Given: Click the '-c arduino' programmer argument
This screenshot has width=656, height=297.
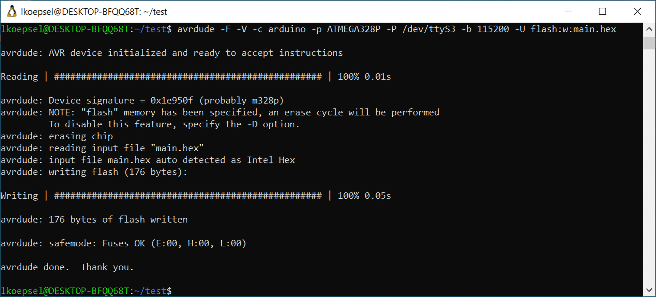Looking at the screenshot, I should 279,29.
